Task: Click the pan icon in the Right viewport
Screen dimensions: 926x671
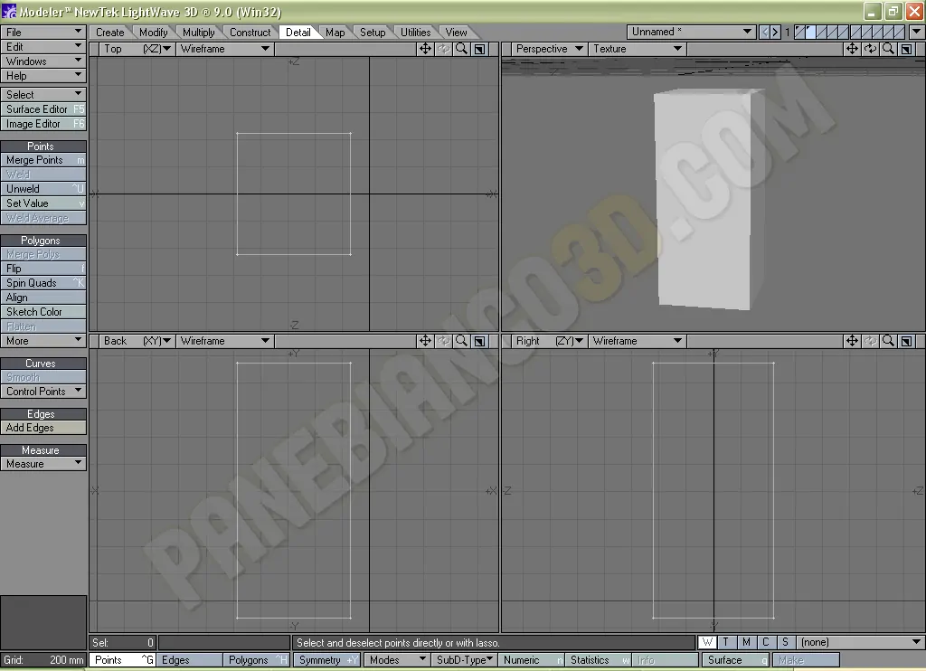Action: (x=852, y=341)
